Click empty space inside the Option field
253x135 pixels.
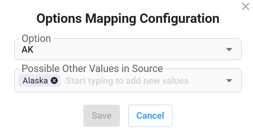tap(129, 49)
